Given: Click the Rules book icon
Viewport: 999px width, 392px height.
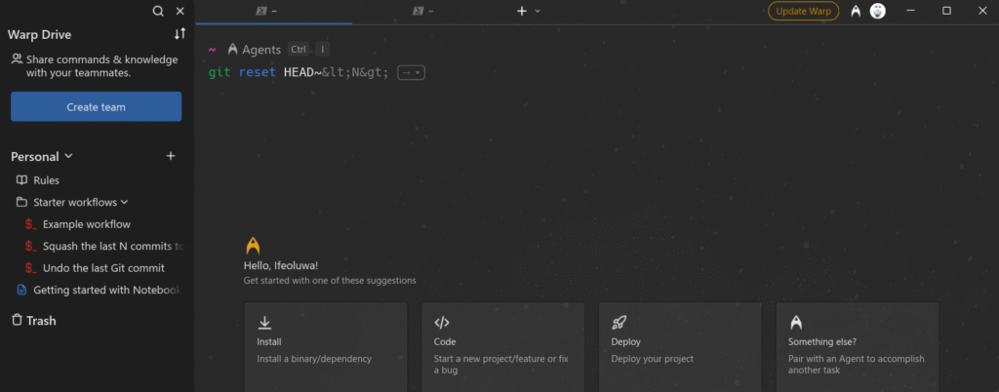Looking at the screenshot, I should pos(21,180).
